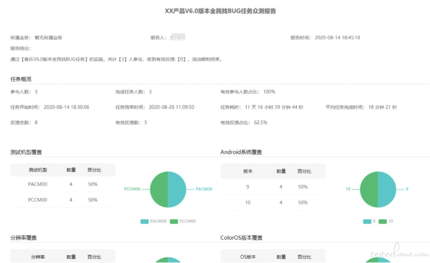Click the teal PACM00 legend swatch

click(144, 221)
